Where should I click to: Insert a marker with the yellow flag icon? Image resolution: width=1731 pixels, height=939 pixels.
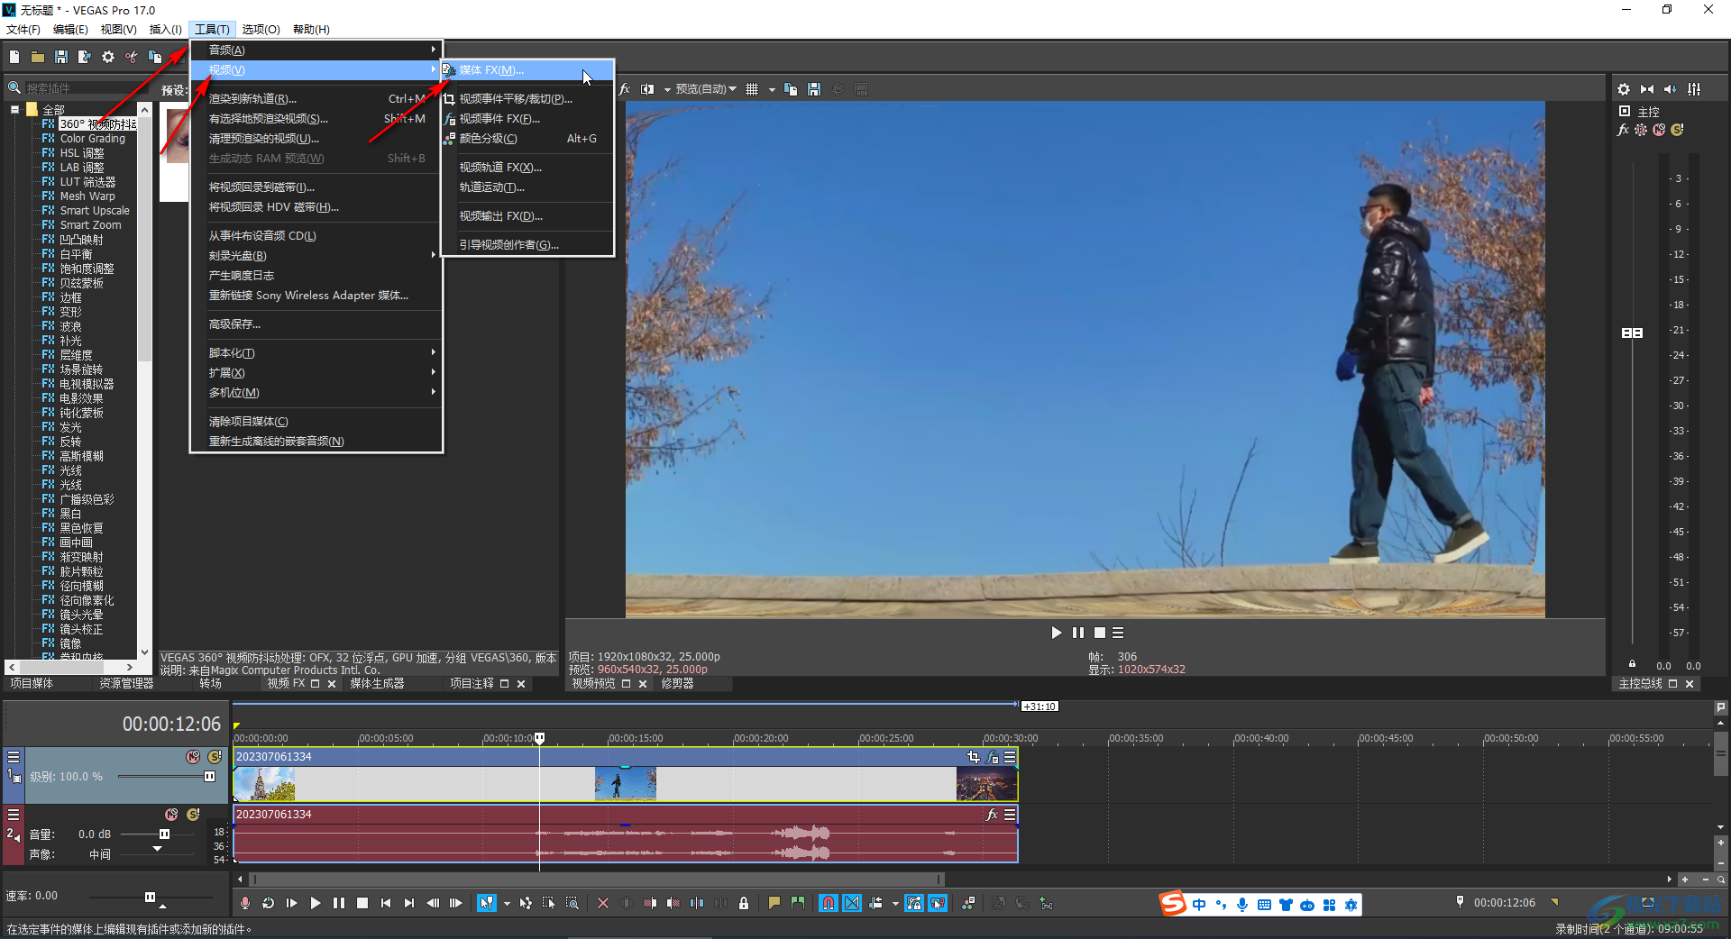[x=774, y=903]
